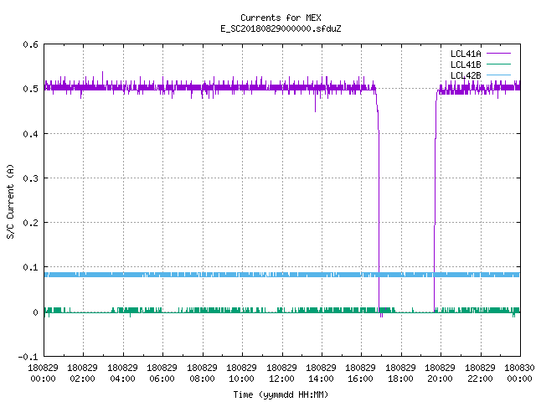
Task: Click the LCL41A rising edge near 19:40
Action: click(435, 202)
